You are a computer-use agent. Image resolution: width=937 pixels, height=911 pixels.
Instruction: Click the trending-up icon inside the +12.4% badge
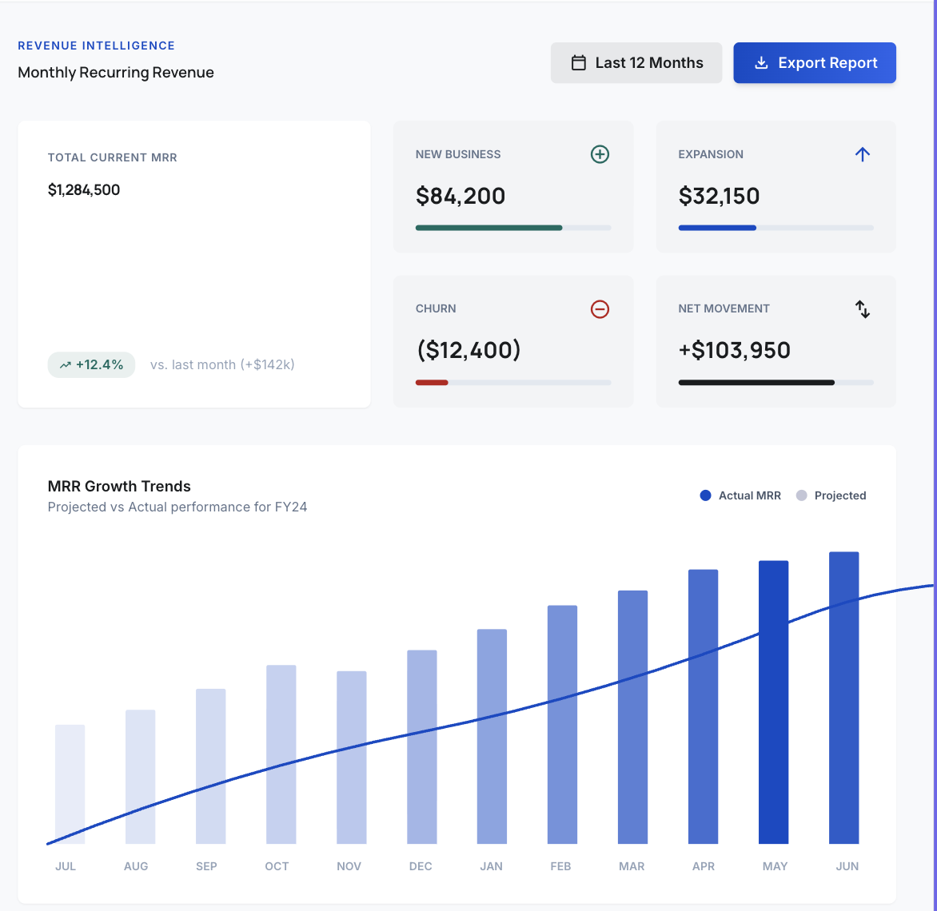pos(65,364)
